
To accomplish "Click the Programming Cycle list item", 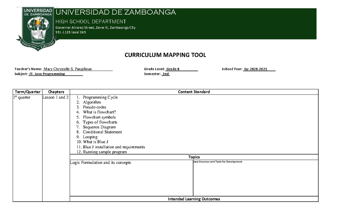I will (100, 97).
